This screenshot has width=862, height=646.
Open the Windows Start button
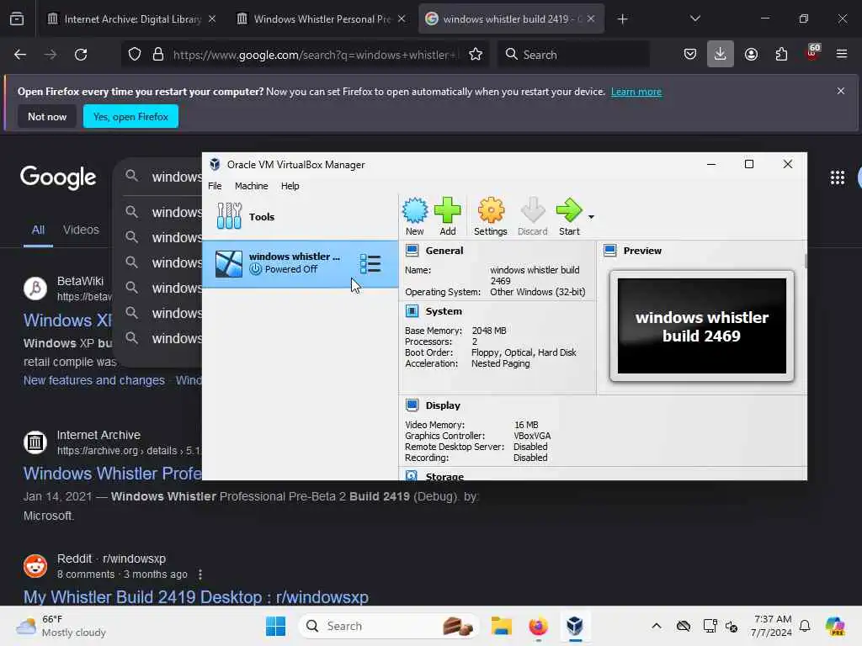pyautogui.click(x=275, y=626)
